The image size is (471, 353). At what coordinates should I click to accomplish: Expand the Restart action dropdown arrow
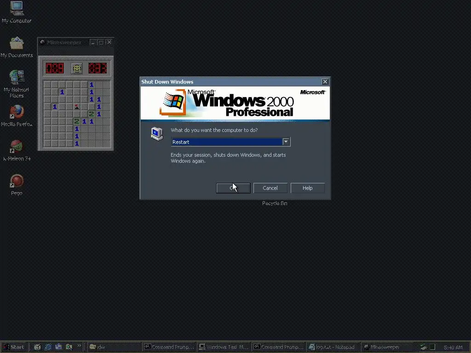point(286,142)
